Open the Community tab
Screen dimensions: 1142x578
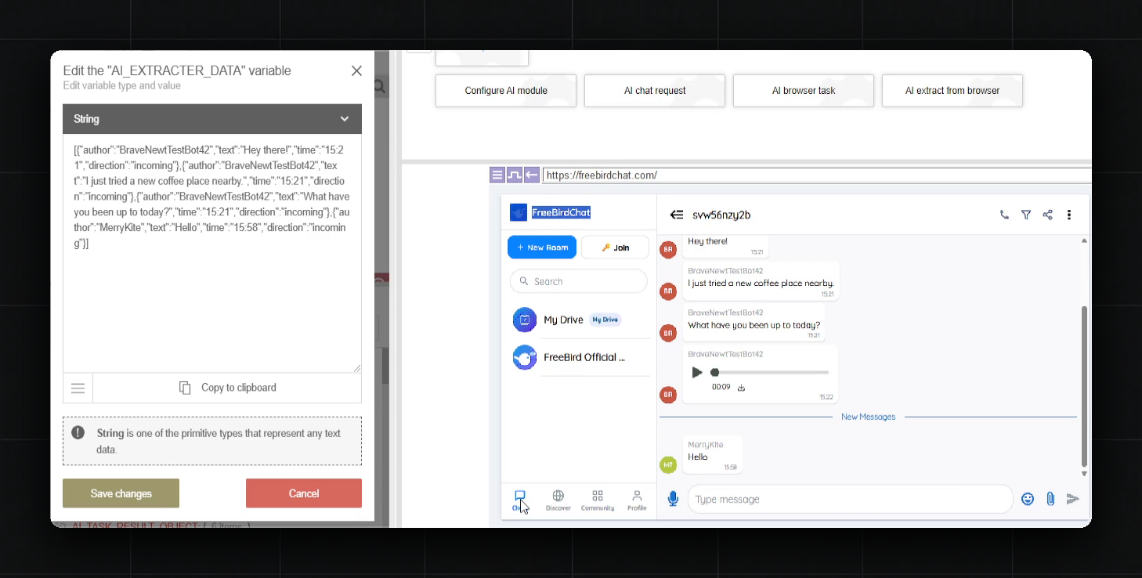tap(598, 500)
